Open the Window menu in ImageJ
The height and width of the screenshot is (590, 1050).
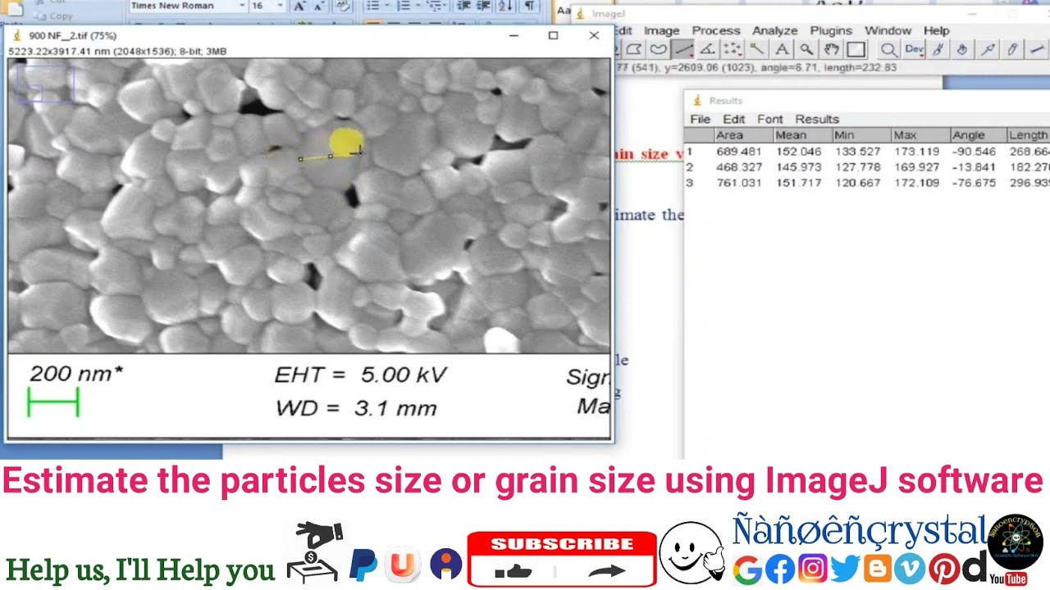click(x=888, y=30)
